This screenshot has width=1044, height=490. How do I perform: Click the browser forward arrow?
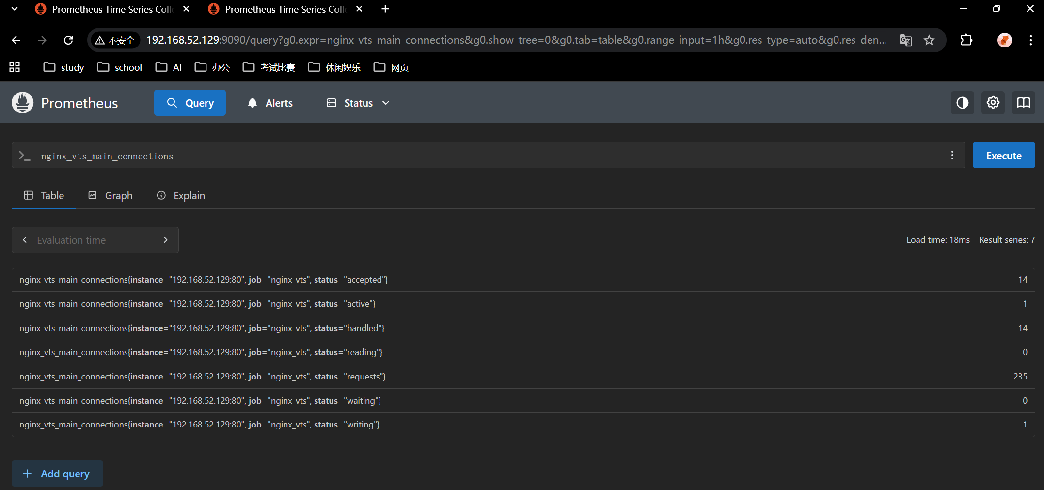coord(42,40)
